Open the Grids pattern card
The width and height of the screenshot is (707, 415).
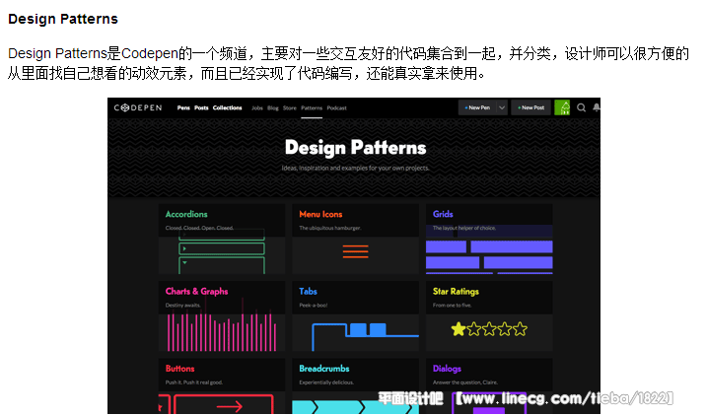coord(489,240)
